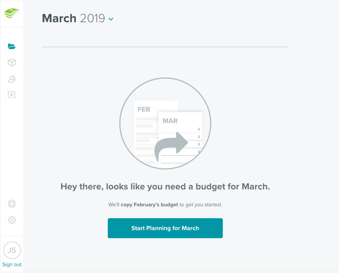The height and width of the screenshot is (273, 339).
Task: Select the cube icon in sidebar
Action: coord(12,63)
